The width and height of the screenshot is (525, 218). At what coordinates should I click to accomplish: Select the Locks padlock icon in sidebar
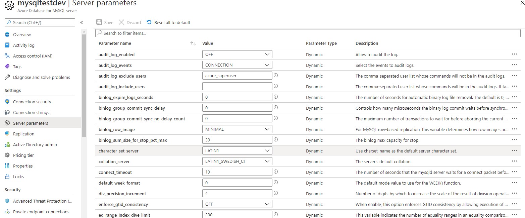point(7,177)
